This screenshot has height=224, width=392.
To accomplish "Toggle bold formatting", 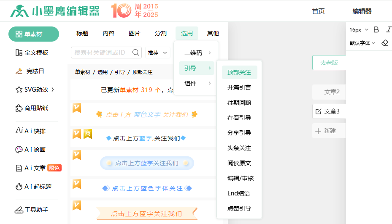I will pos(376,29).
